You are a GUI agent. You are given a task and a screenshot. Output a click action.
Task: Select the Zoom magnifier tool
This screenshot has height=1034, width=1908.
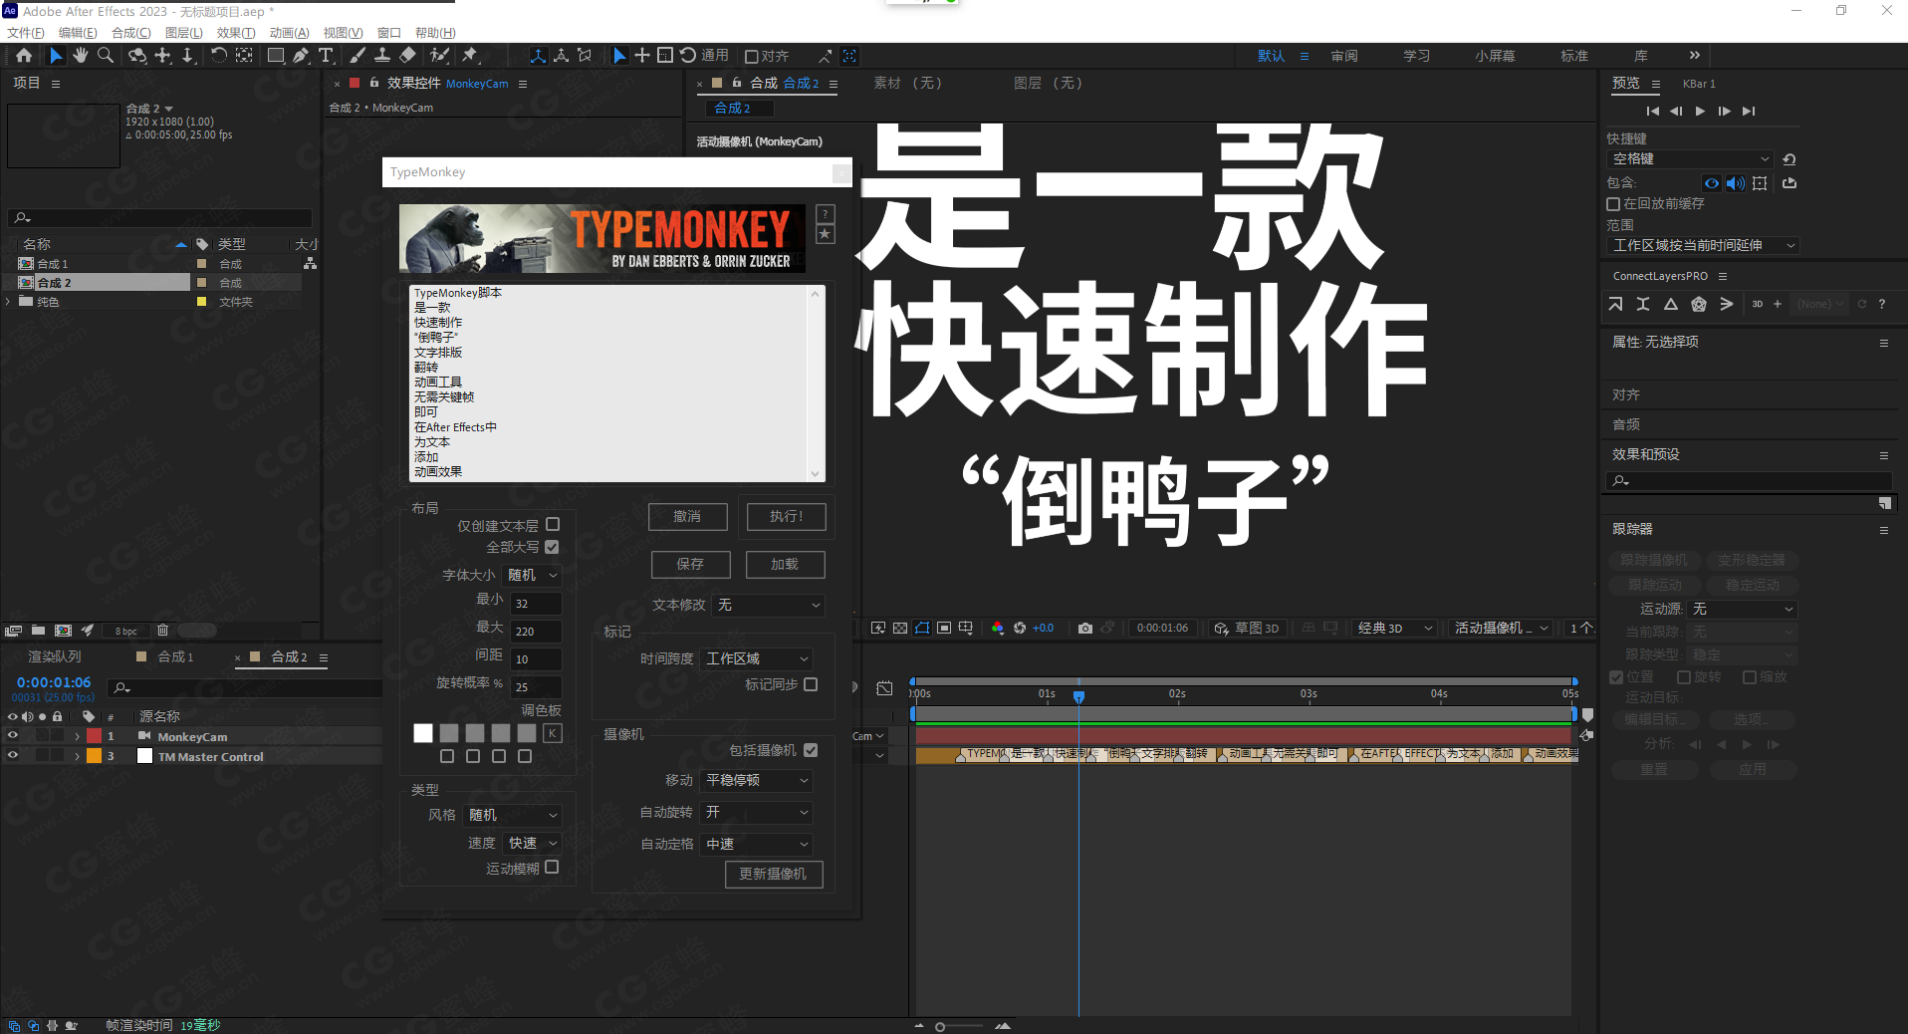105,56
